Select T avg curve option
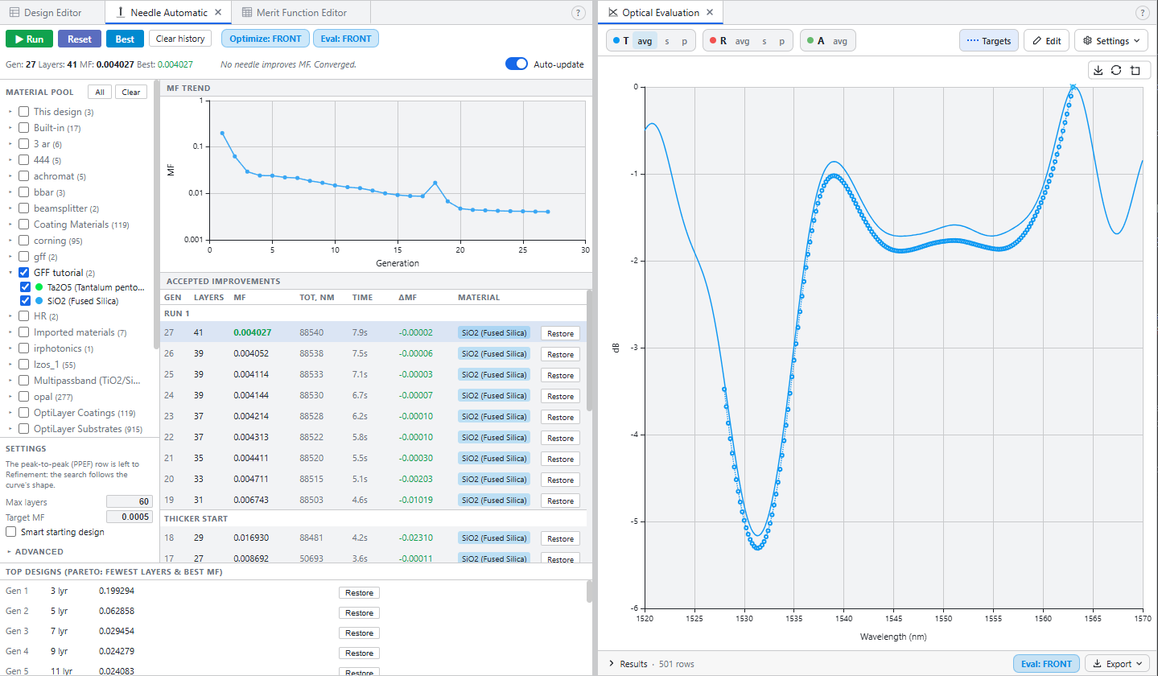Image resolution: width=1158 pixels, height=676 pixels. point(645,41)
